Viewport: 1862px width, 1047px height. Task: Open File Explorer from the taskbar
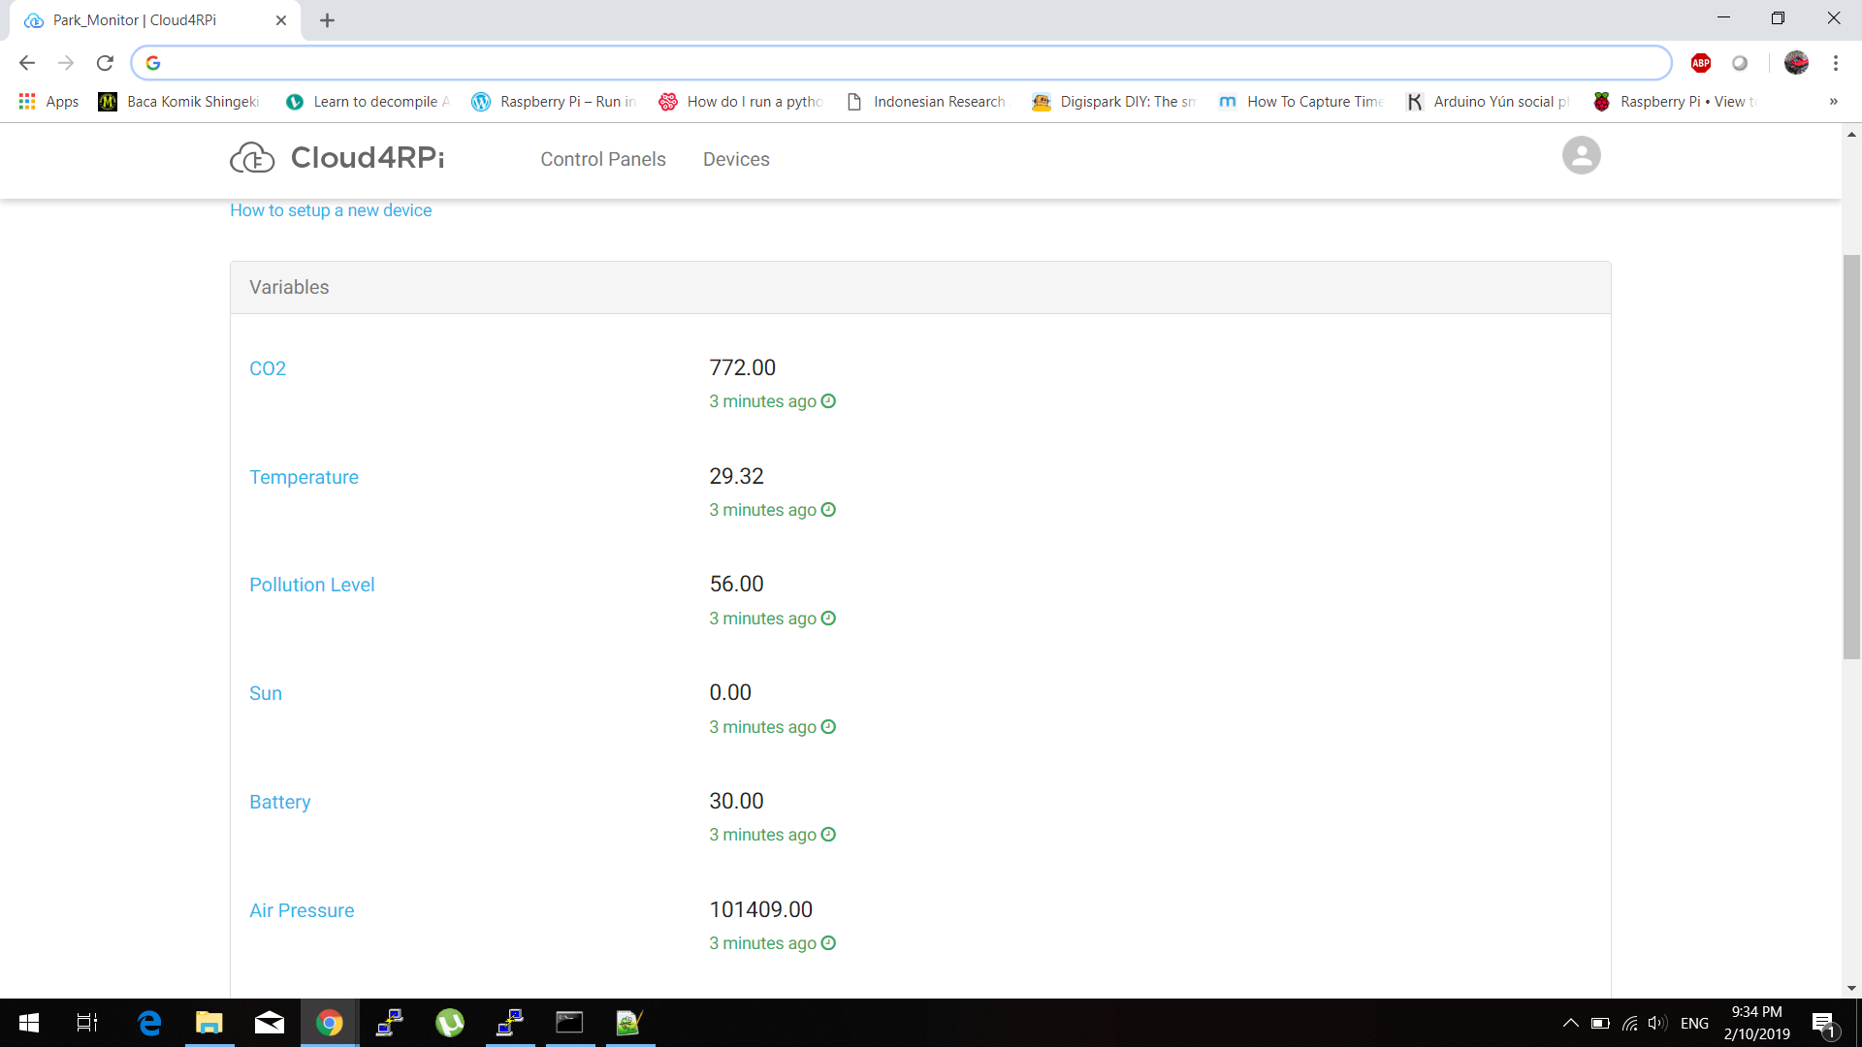pyautogui.click(x=209, y=1023)
